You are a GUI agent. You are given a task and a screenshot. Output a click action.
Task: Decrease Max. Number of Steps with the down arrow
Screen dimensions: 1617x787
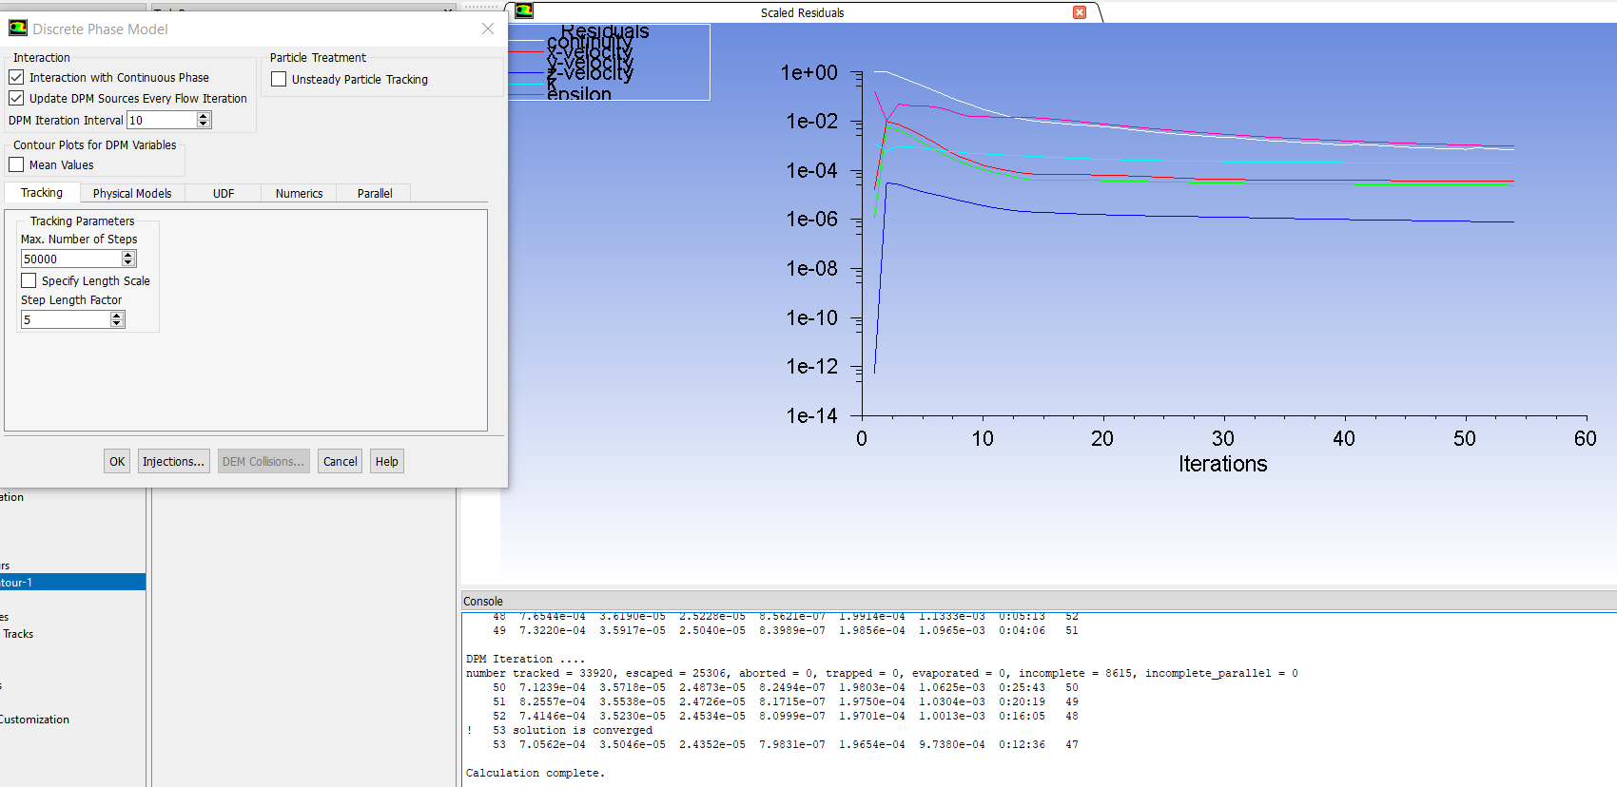[x=128, y=262]
